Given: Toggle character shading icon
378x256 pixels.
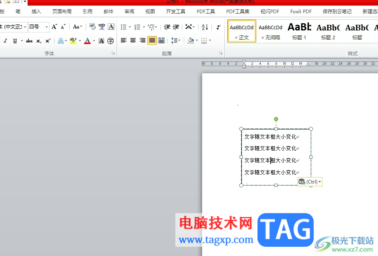Looking at the screenshot, I should tap(101, 41).
